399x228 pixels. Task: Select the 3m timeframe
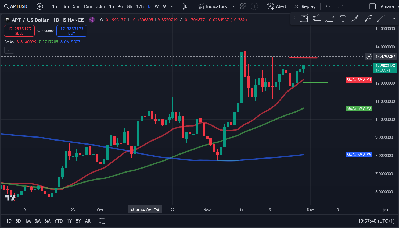pos(66,6)
